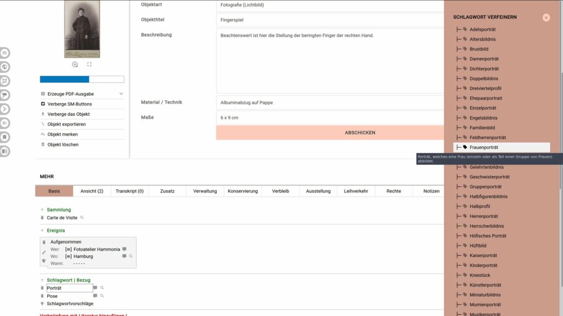Screen dimensions: 563x316
Task: Zoom into the object photo with the magnifier icon
Action: click(75, 65)
